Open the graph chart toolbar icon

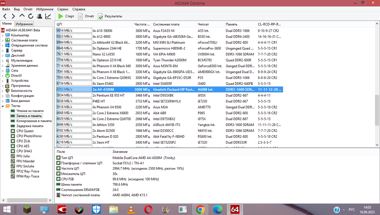(48, 16)
